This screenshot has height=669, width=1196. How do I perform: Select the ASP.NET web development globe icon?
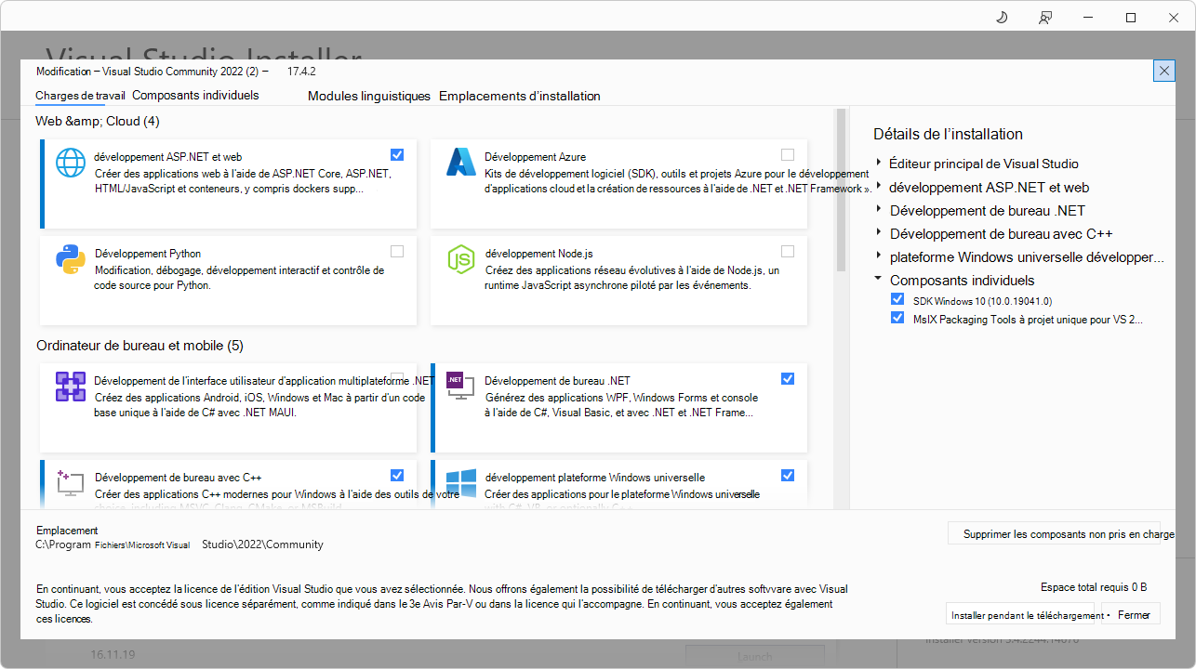tap(70, 162)
